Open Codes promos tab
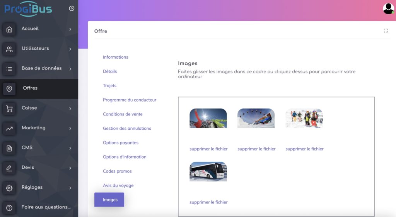Image resolution: width=396 pixels, height=217 pixels. tap(117, 171)
